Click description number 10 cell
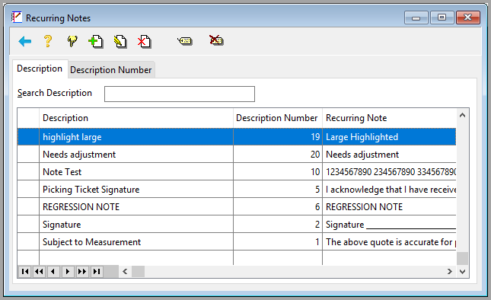This screenshot has height=300, width=491. [x=278, y=172]
